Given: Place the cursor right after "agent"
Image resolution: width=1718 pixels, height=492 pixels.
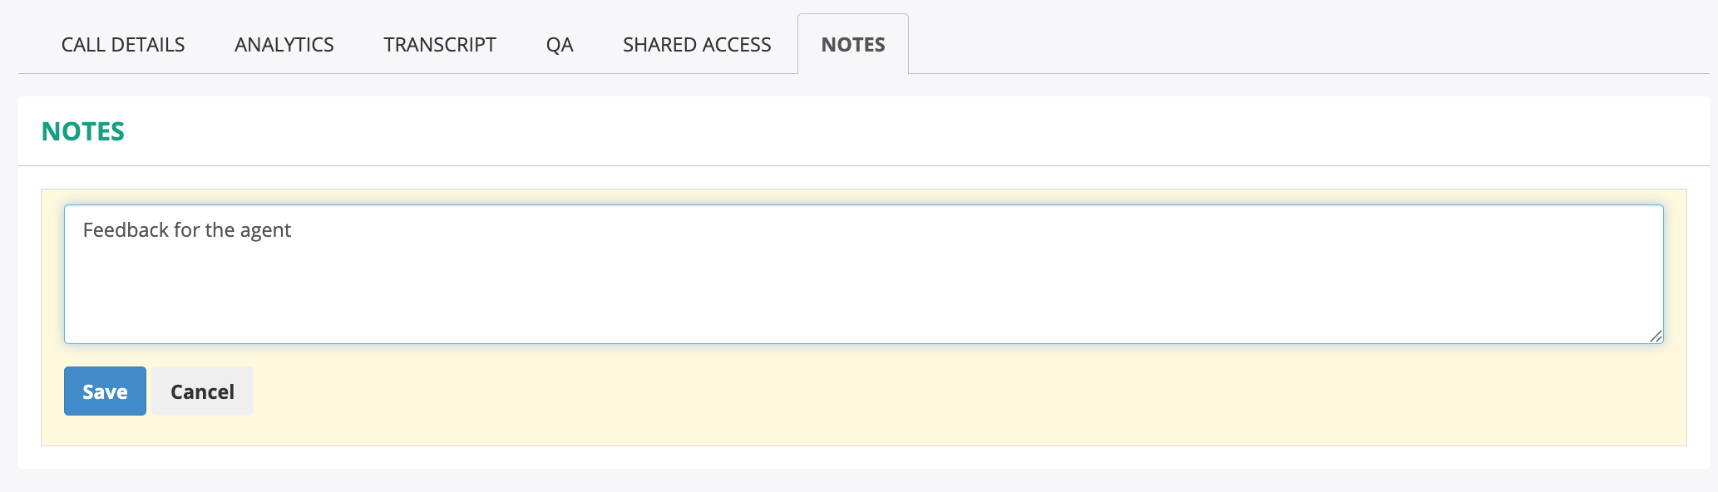Looking at the screenshot, I should [292, 230].
